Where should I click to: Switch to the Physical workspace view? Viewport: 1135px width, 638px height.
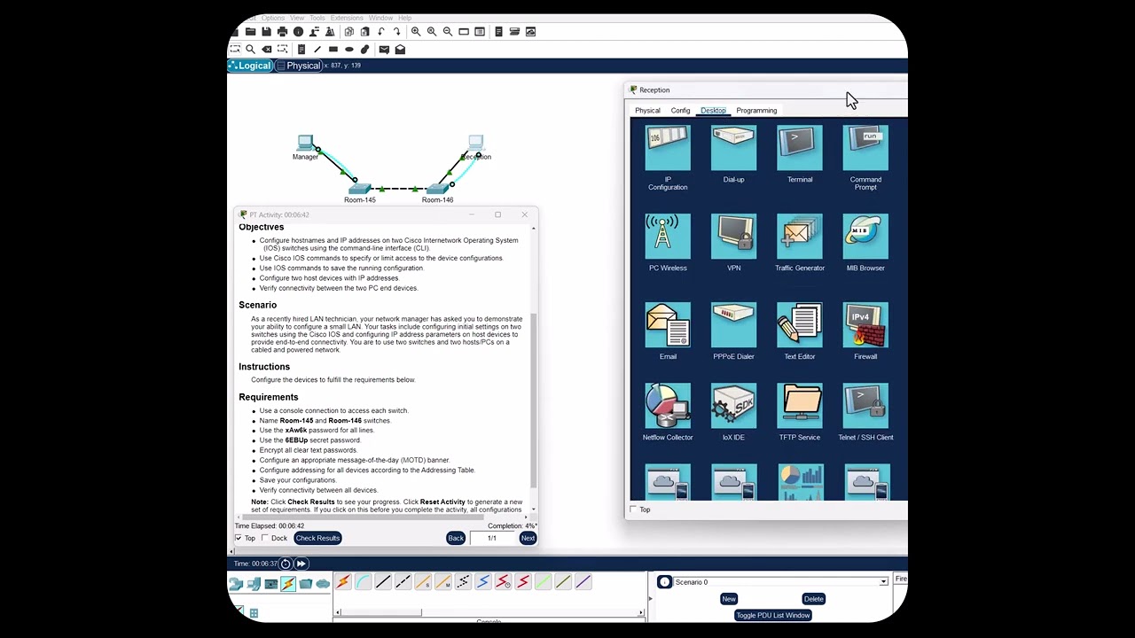(298, 66)
